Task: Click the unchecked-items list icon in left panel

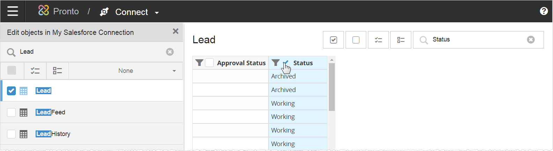Action: point(57,71)
